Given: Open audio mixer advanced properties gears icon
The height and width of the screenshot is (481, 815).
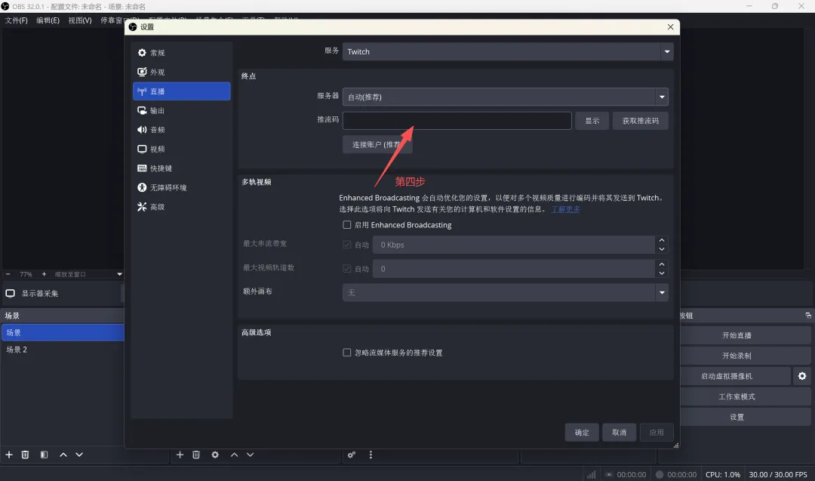Looking at the screenshot, I should coord(352,455).
